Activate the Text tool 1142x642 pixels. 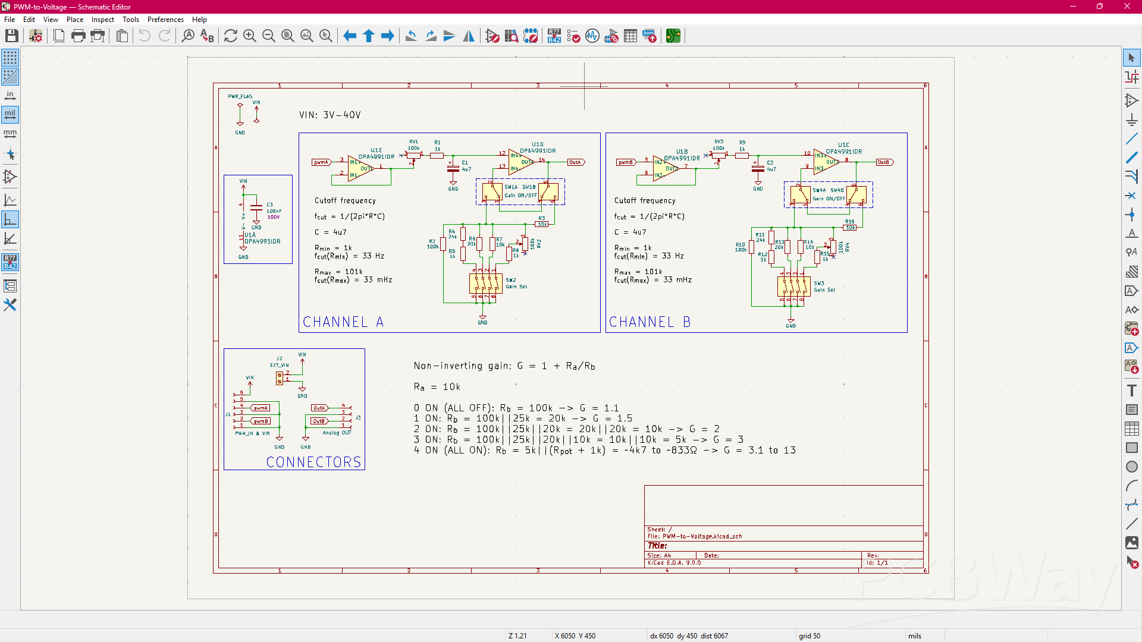[1132, 390]
